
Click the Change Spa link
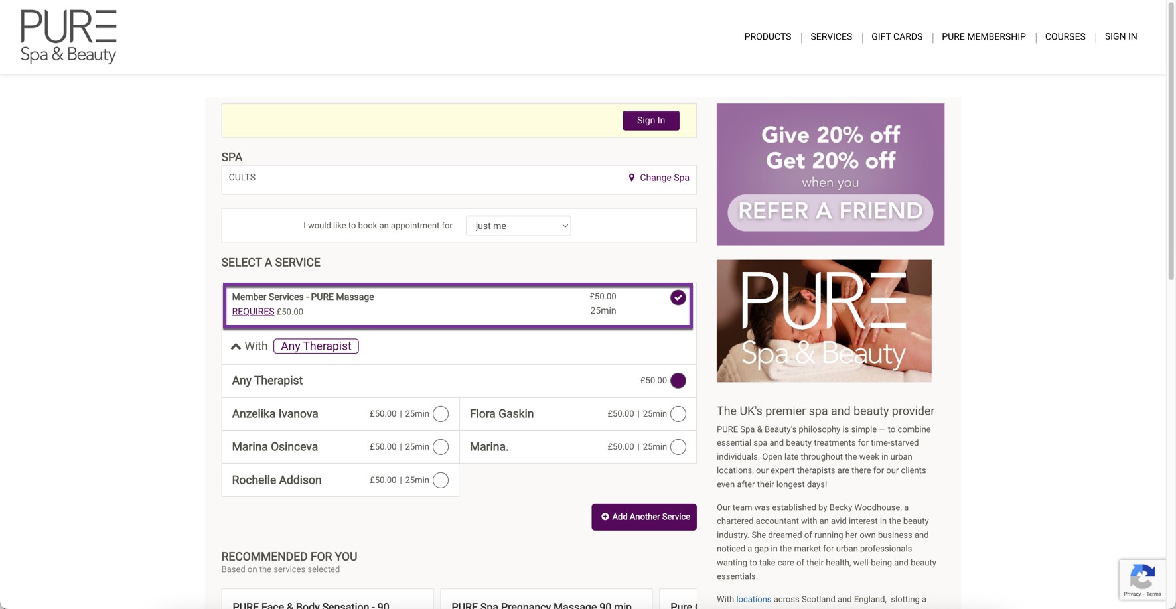tap(664, 178)
